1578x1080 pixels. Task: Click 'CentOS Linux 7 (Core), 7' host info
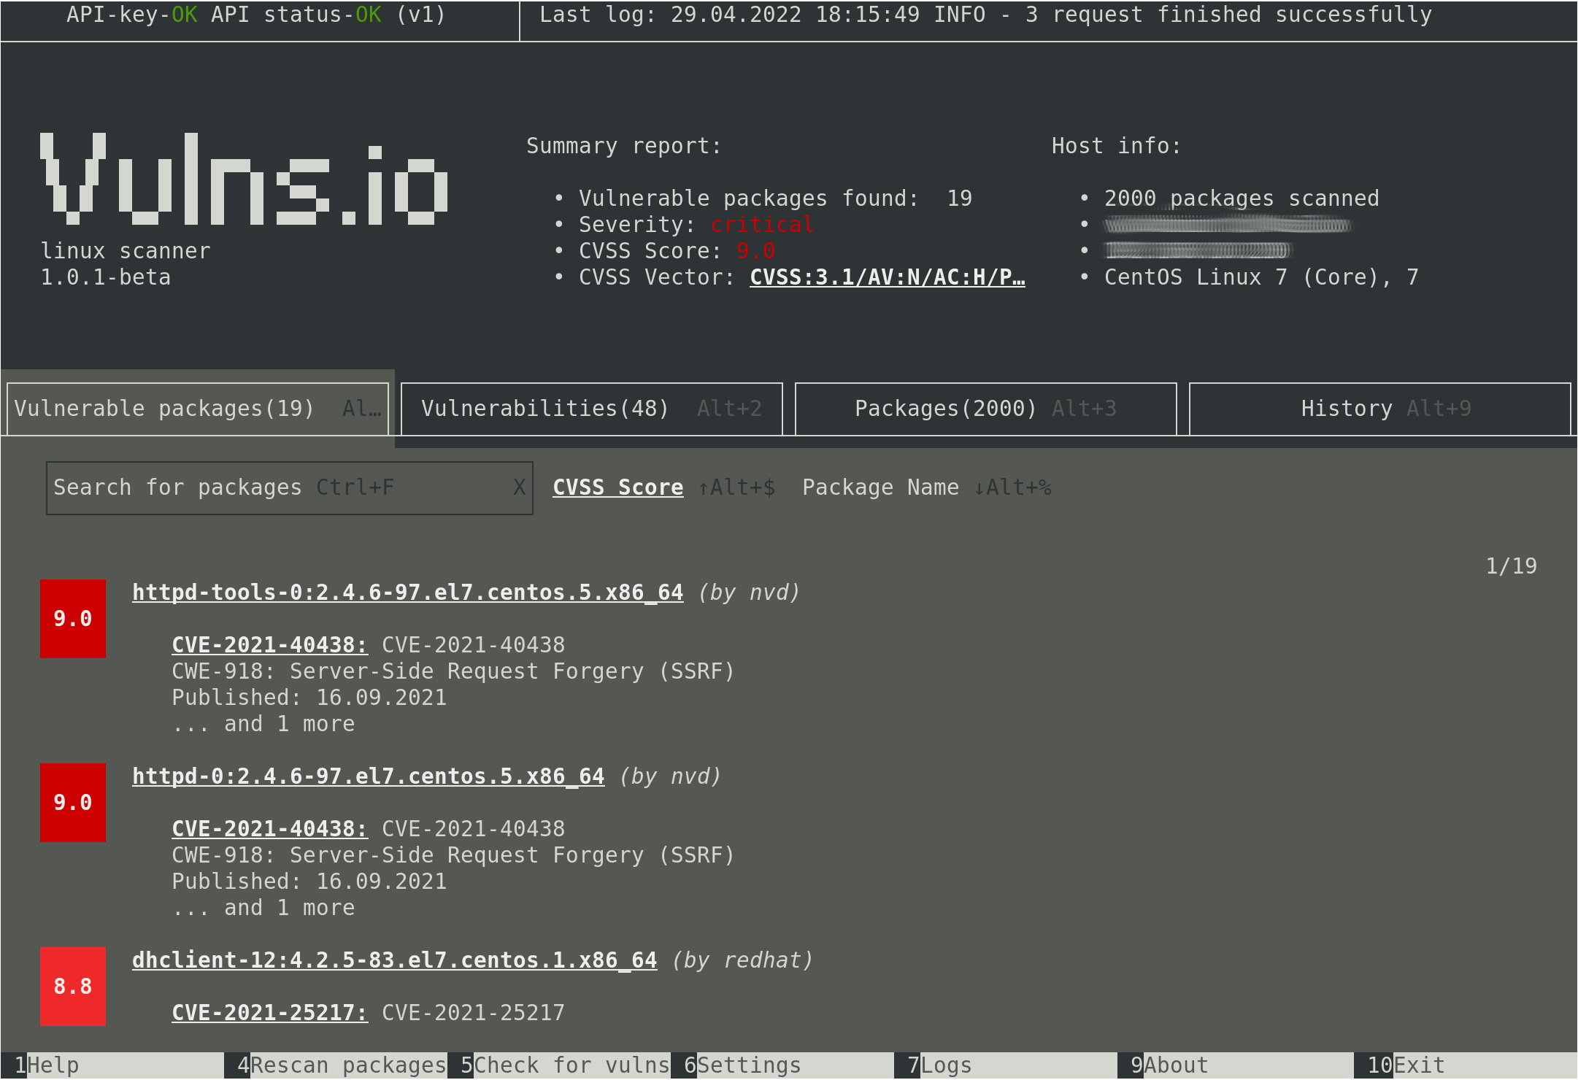pos(1261,277)
